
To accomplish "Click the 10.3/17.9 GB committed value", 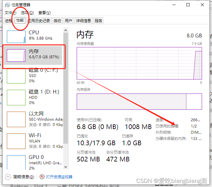I will click(x=96, y=143).
